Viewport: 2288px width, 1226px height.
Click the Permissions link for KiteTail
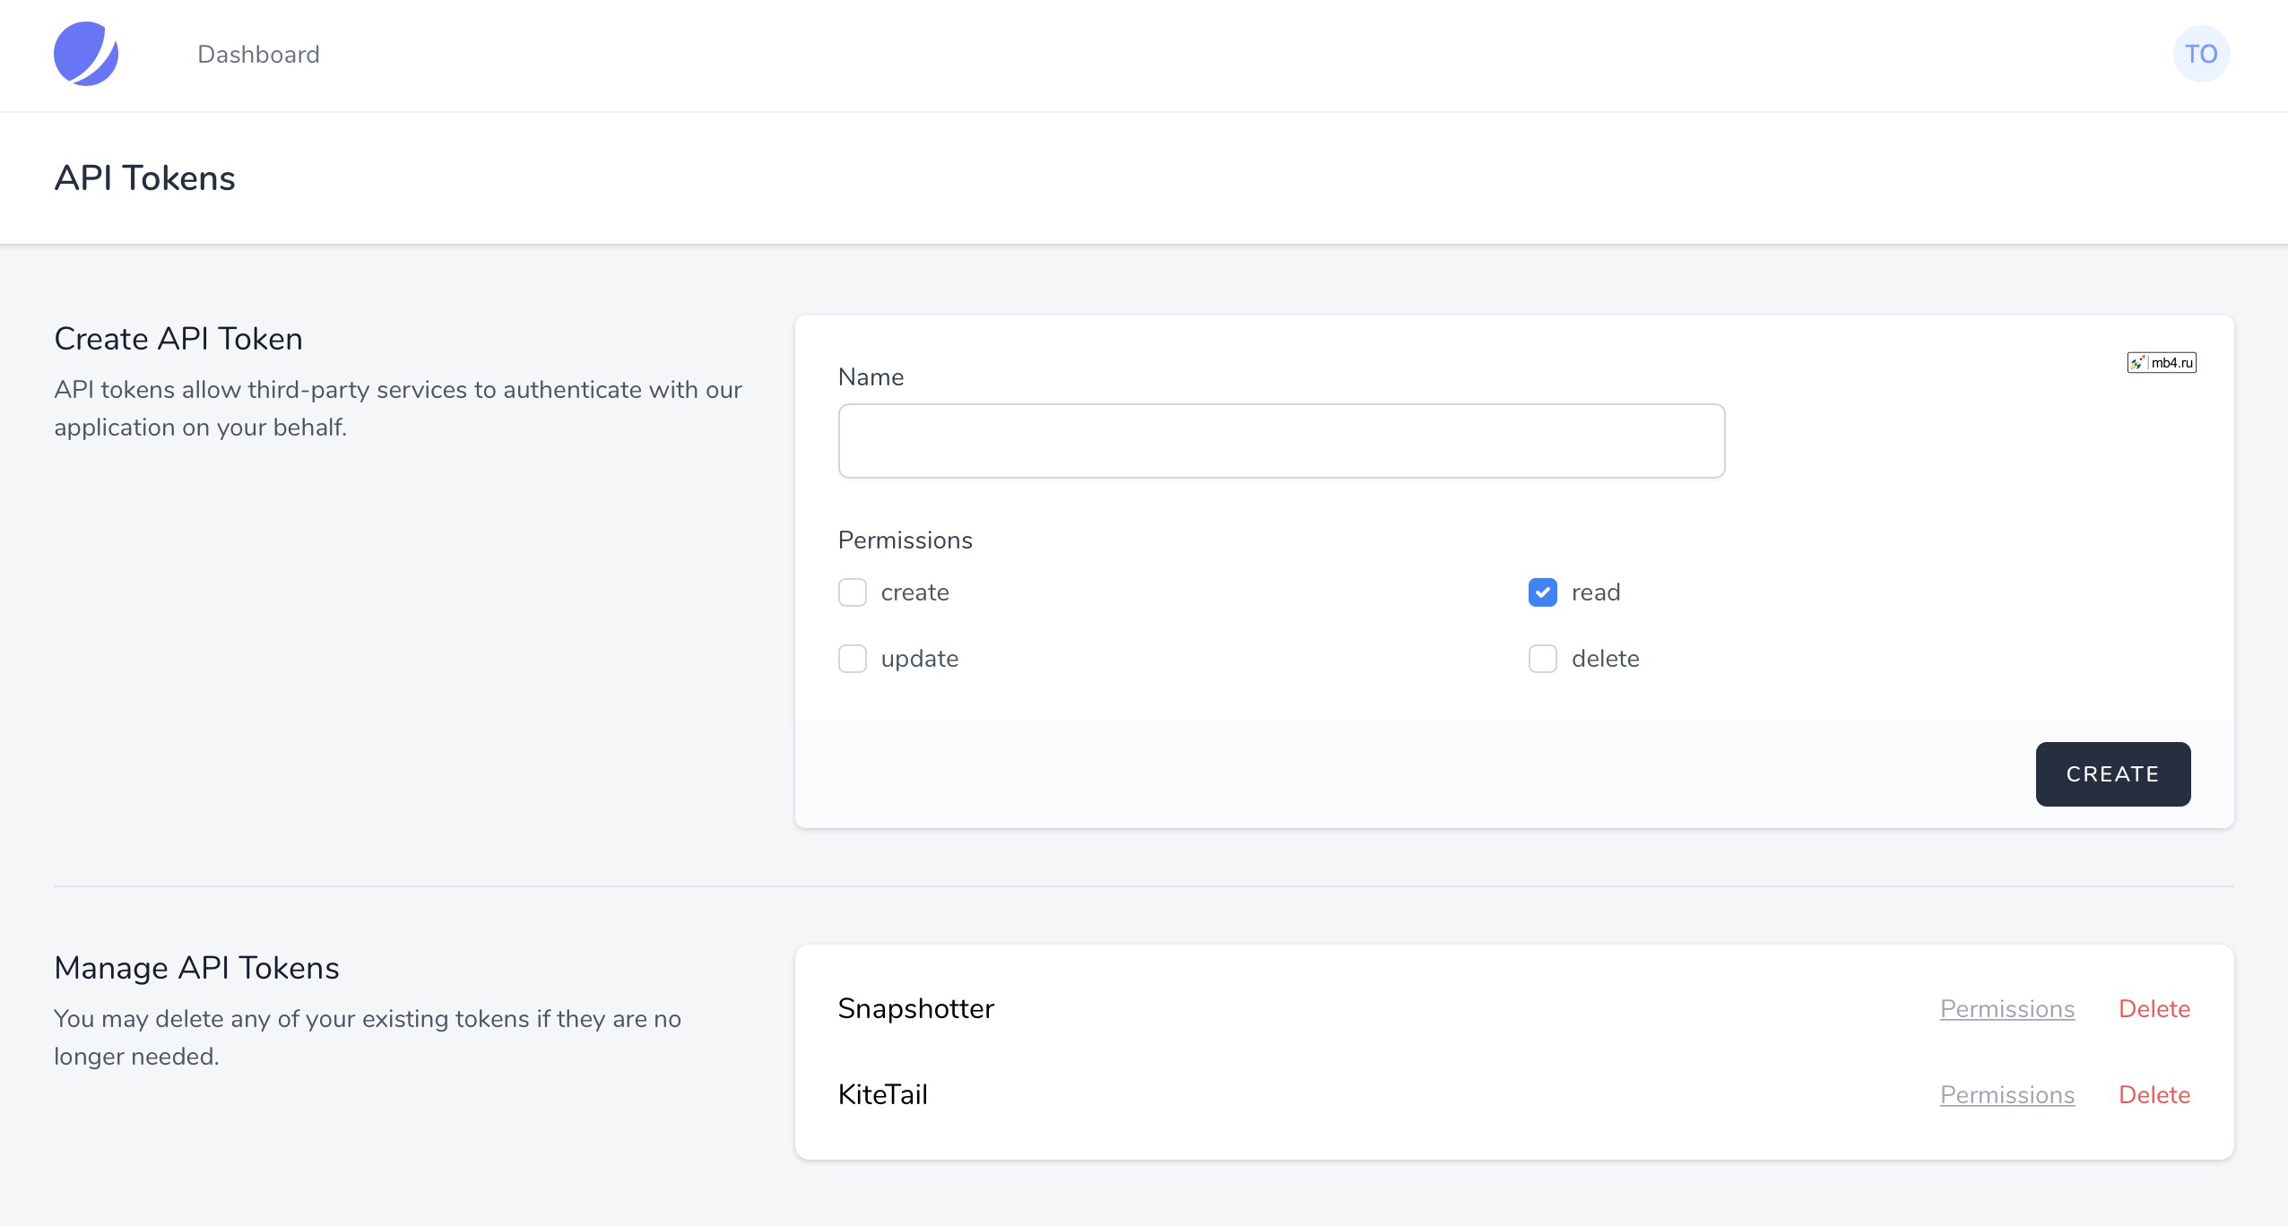(2006, 1093)
